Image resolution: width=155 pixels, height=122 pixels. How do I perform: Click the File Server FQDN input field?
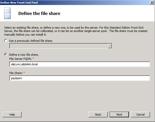[80, 64]
